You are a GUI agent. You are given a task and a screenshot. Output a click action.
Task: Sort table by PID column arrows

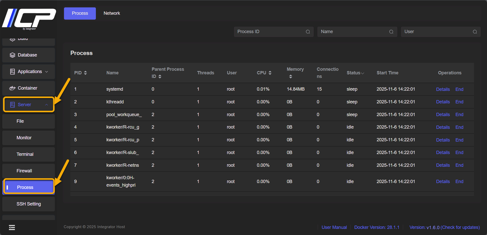[85, 73]
